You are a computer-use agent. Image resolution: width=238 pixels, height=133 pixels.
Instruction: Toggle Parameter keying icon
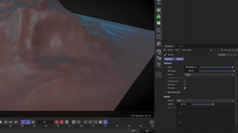pyautogui.click(x=100, y=122)
